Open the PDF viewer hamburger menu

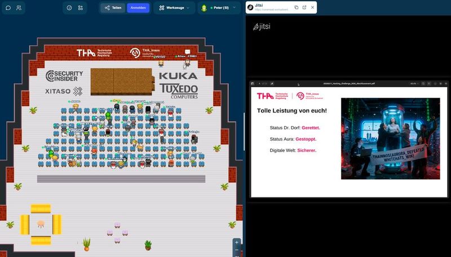(x=428, y=83)
